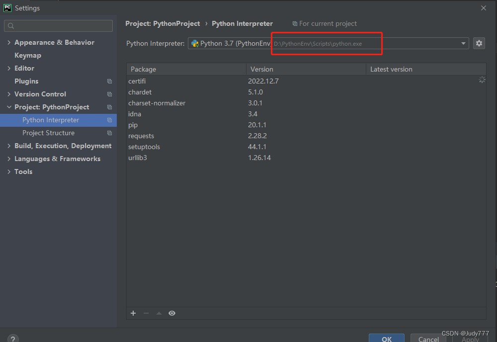
Task: Click the settings search field
Action: (59, 25)
